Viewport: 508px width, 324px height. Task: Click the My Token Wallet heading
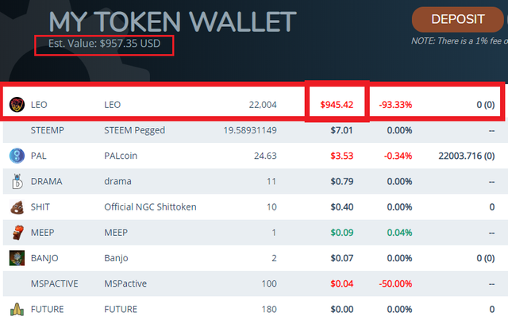pyautogui.click(x=172, y=21)
